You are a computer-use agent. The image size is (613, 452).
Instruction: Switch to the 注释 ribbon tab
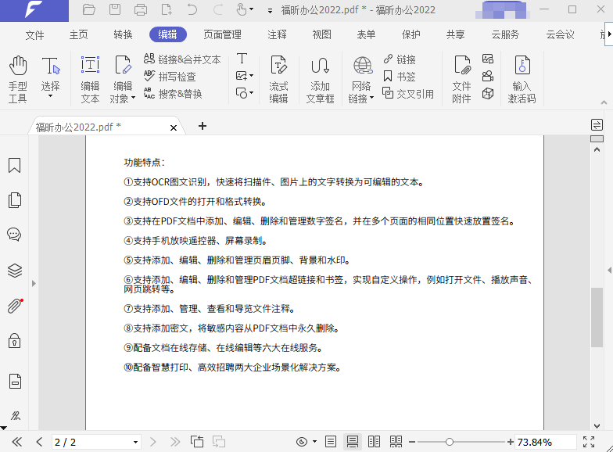277,34
